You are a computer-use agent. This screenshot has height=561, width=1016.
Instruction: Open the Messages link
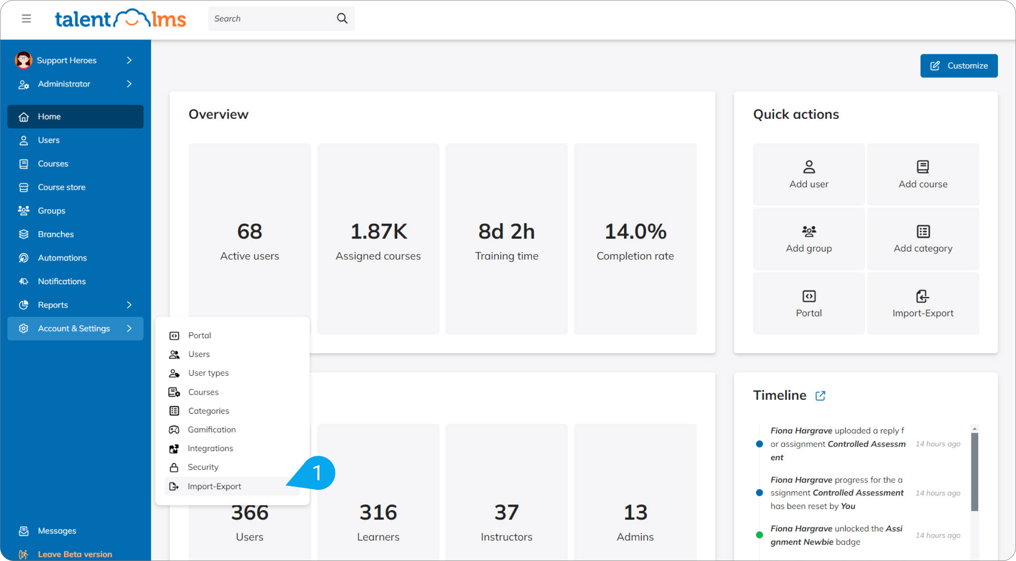point(57,531)
